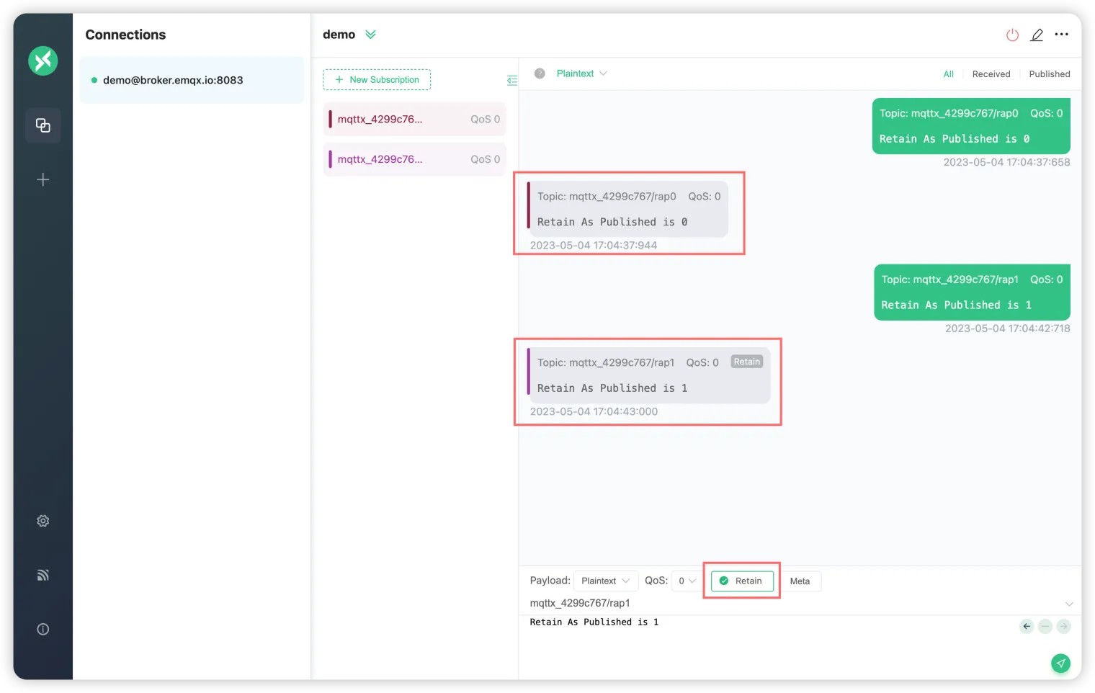
Task: Collapse the subscriptions list panel icon
Action: coord(512,80)
